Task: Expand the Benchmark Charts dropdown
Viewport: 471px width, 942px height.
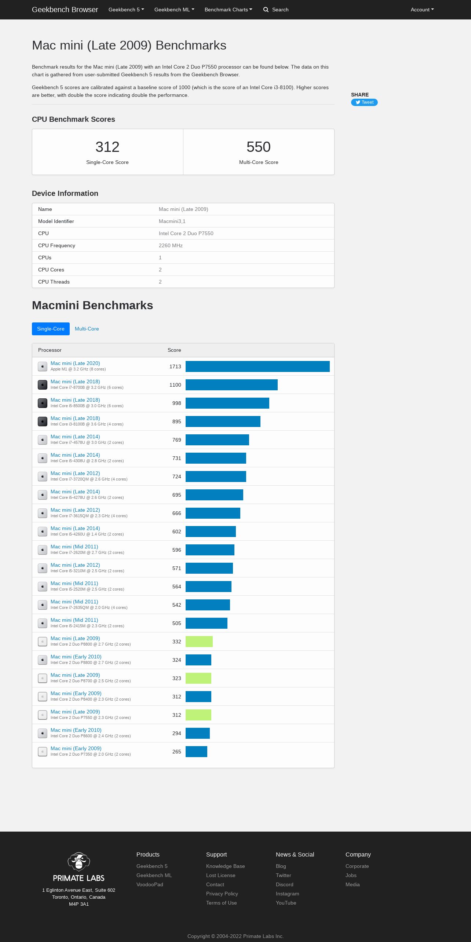Action: click(x=229, y=10)
